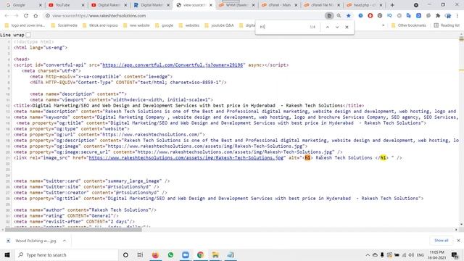
Task: Reload the view-source page
Action: click(x=26, y=16)
